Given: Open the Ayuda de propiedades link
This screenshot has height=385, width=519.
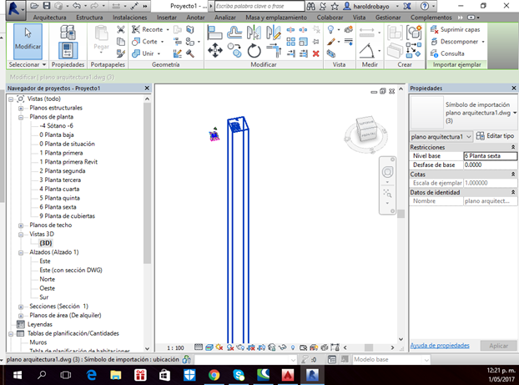Looking at the screenshot, I should click(440, 346).
